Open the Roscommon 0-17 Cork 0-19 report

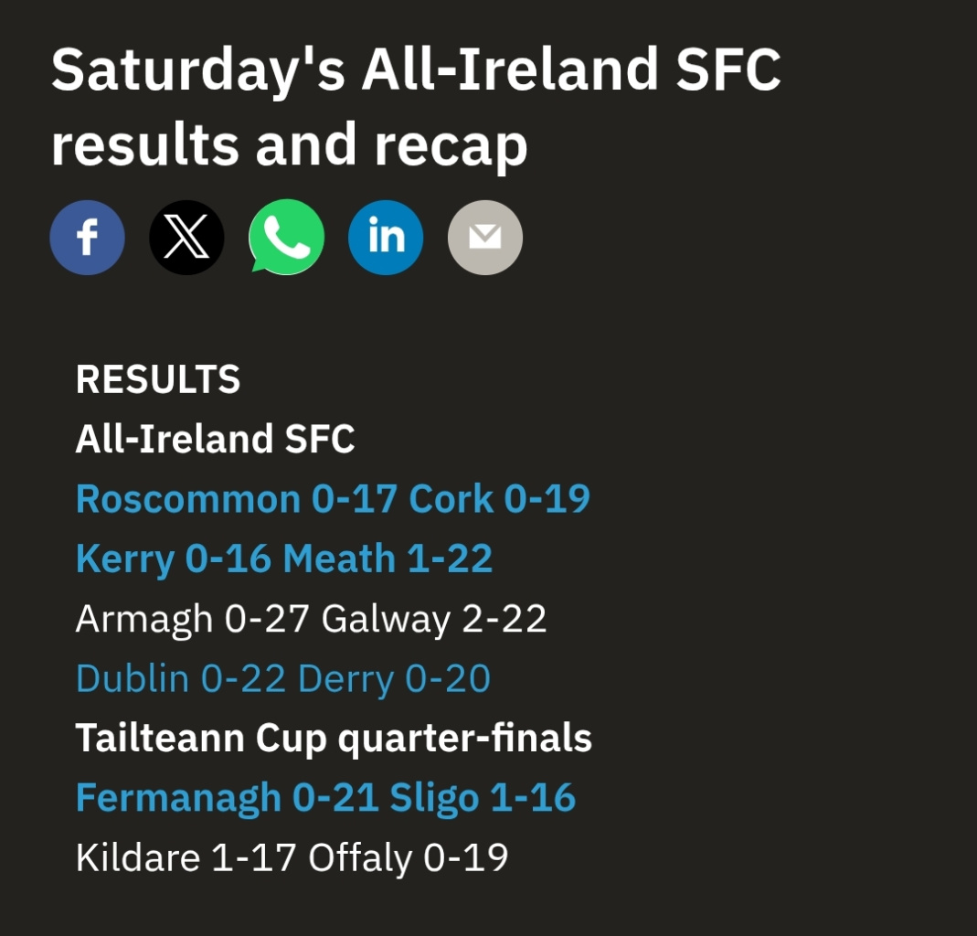click(333, 498)
